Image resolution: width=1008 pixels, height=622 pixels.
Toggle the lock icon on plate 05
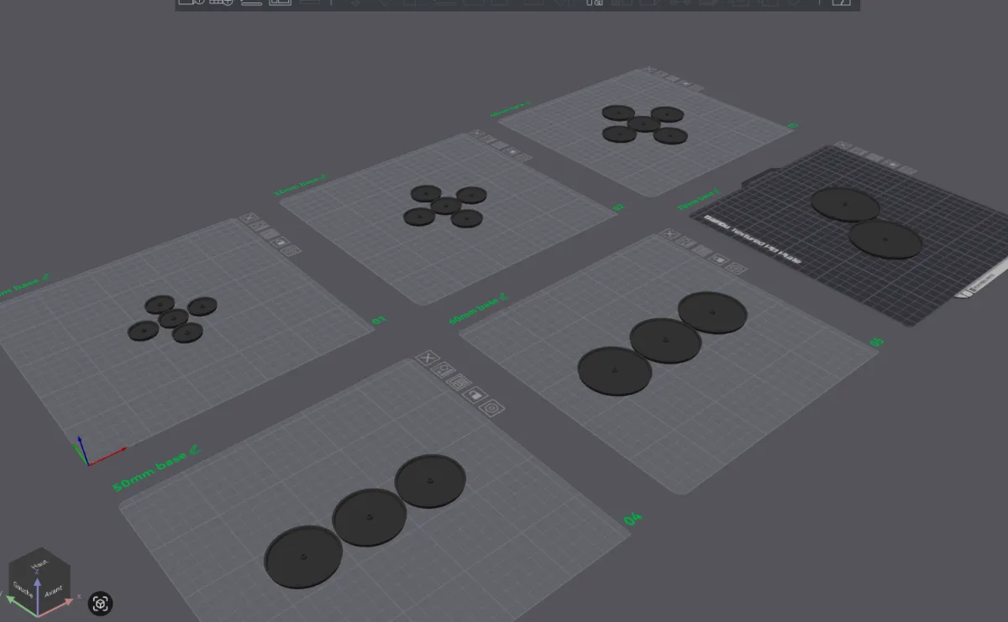(719, 259)
